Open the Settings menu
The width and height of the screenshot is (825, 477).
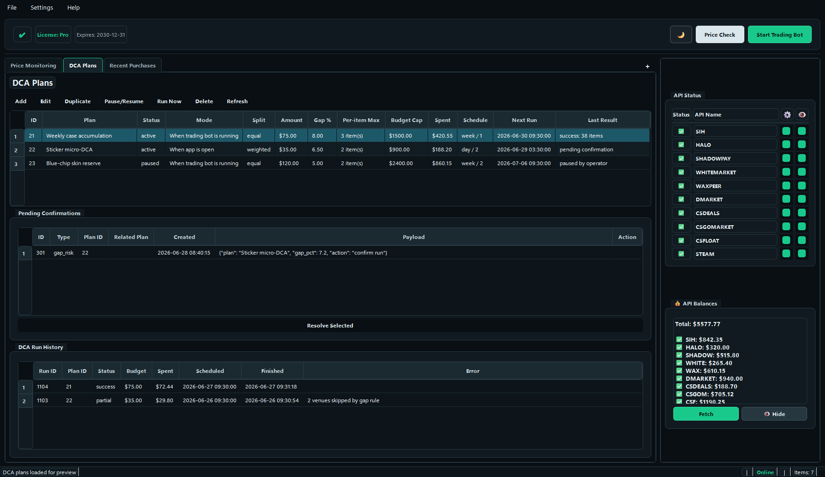coord(42,7)
